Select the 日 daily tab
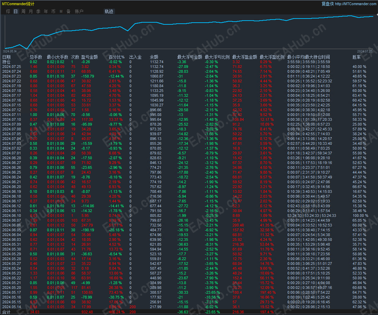The height and width of the screenshot is (315, 378). tap(16, 11)
